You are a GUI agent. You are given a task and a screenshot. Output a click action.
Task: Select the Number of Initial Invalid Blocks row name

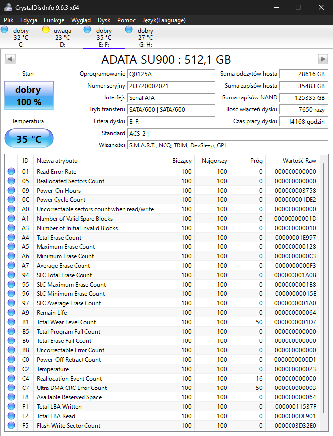[x=77, y=228]
